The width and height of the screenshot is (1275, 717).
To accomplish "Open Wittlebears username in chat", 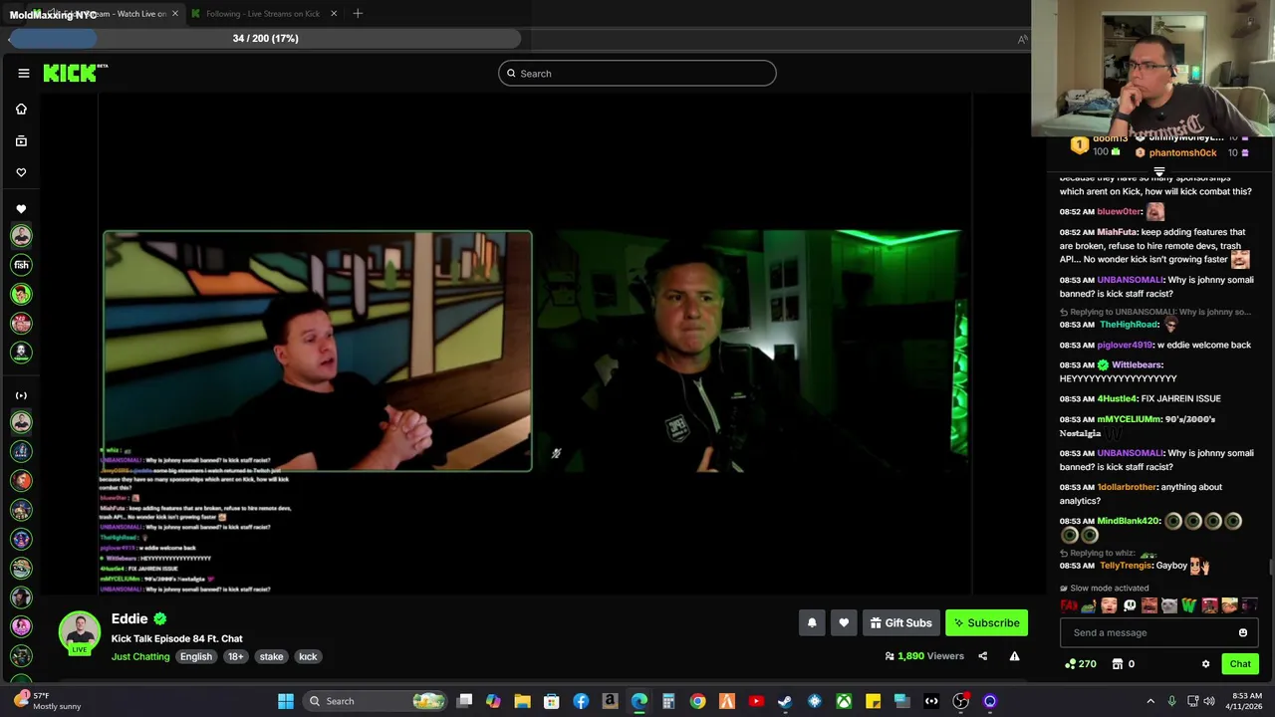I will pos(1137,364).
